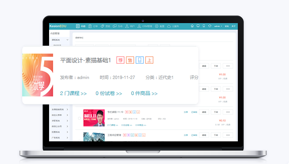The width and height of the screenshot is (289, 164).
Task: Click 编辑 button on 专栏课程-11.19 row
Action: pyautogui.click(x=204, y=112)
